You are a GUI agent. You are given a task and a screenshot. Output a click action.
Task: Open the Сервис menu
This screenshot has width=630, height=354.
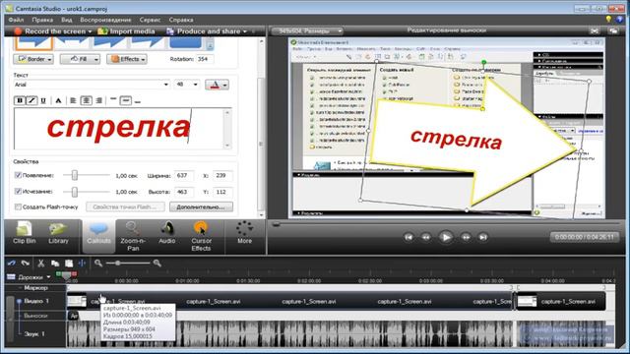coord(150,20)
